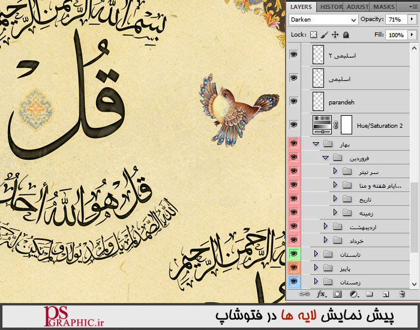420x330 pixels.
Task: Click the lock image pixels brush icon
Action: pos(325,35)
